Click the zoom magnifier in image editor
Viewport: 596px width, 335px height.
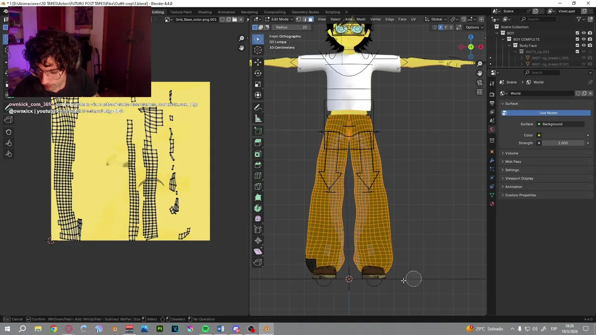click(x=241, y=39)
